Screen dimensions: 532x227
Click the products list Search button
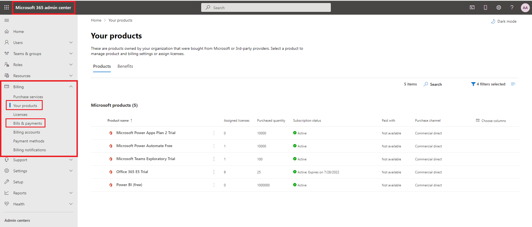(433, 84)
